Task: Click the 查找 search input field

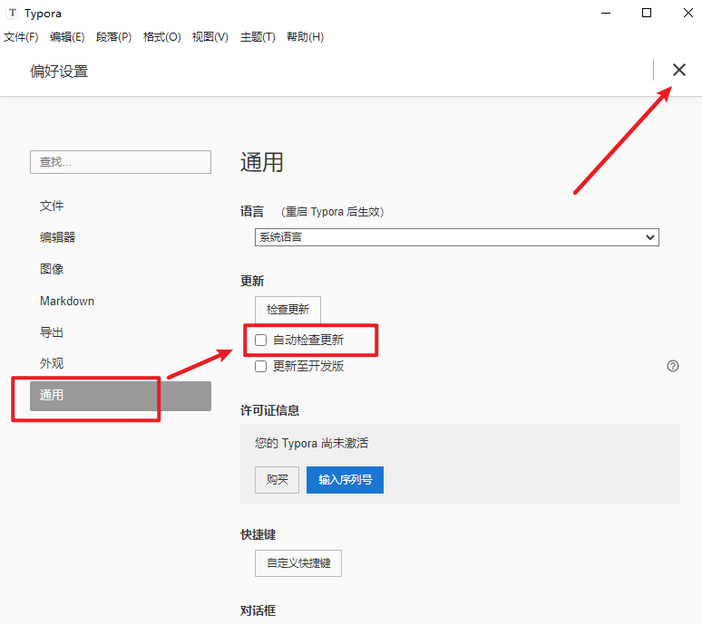Action: 121,162
